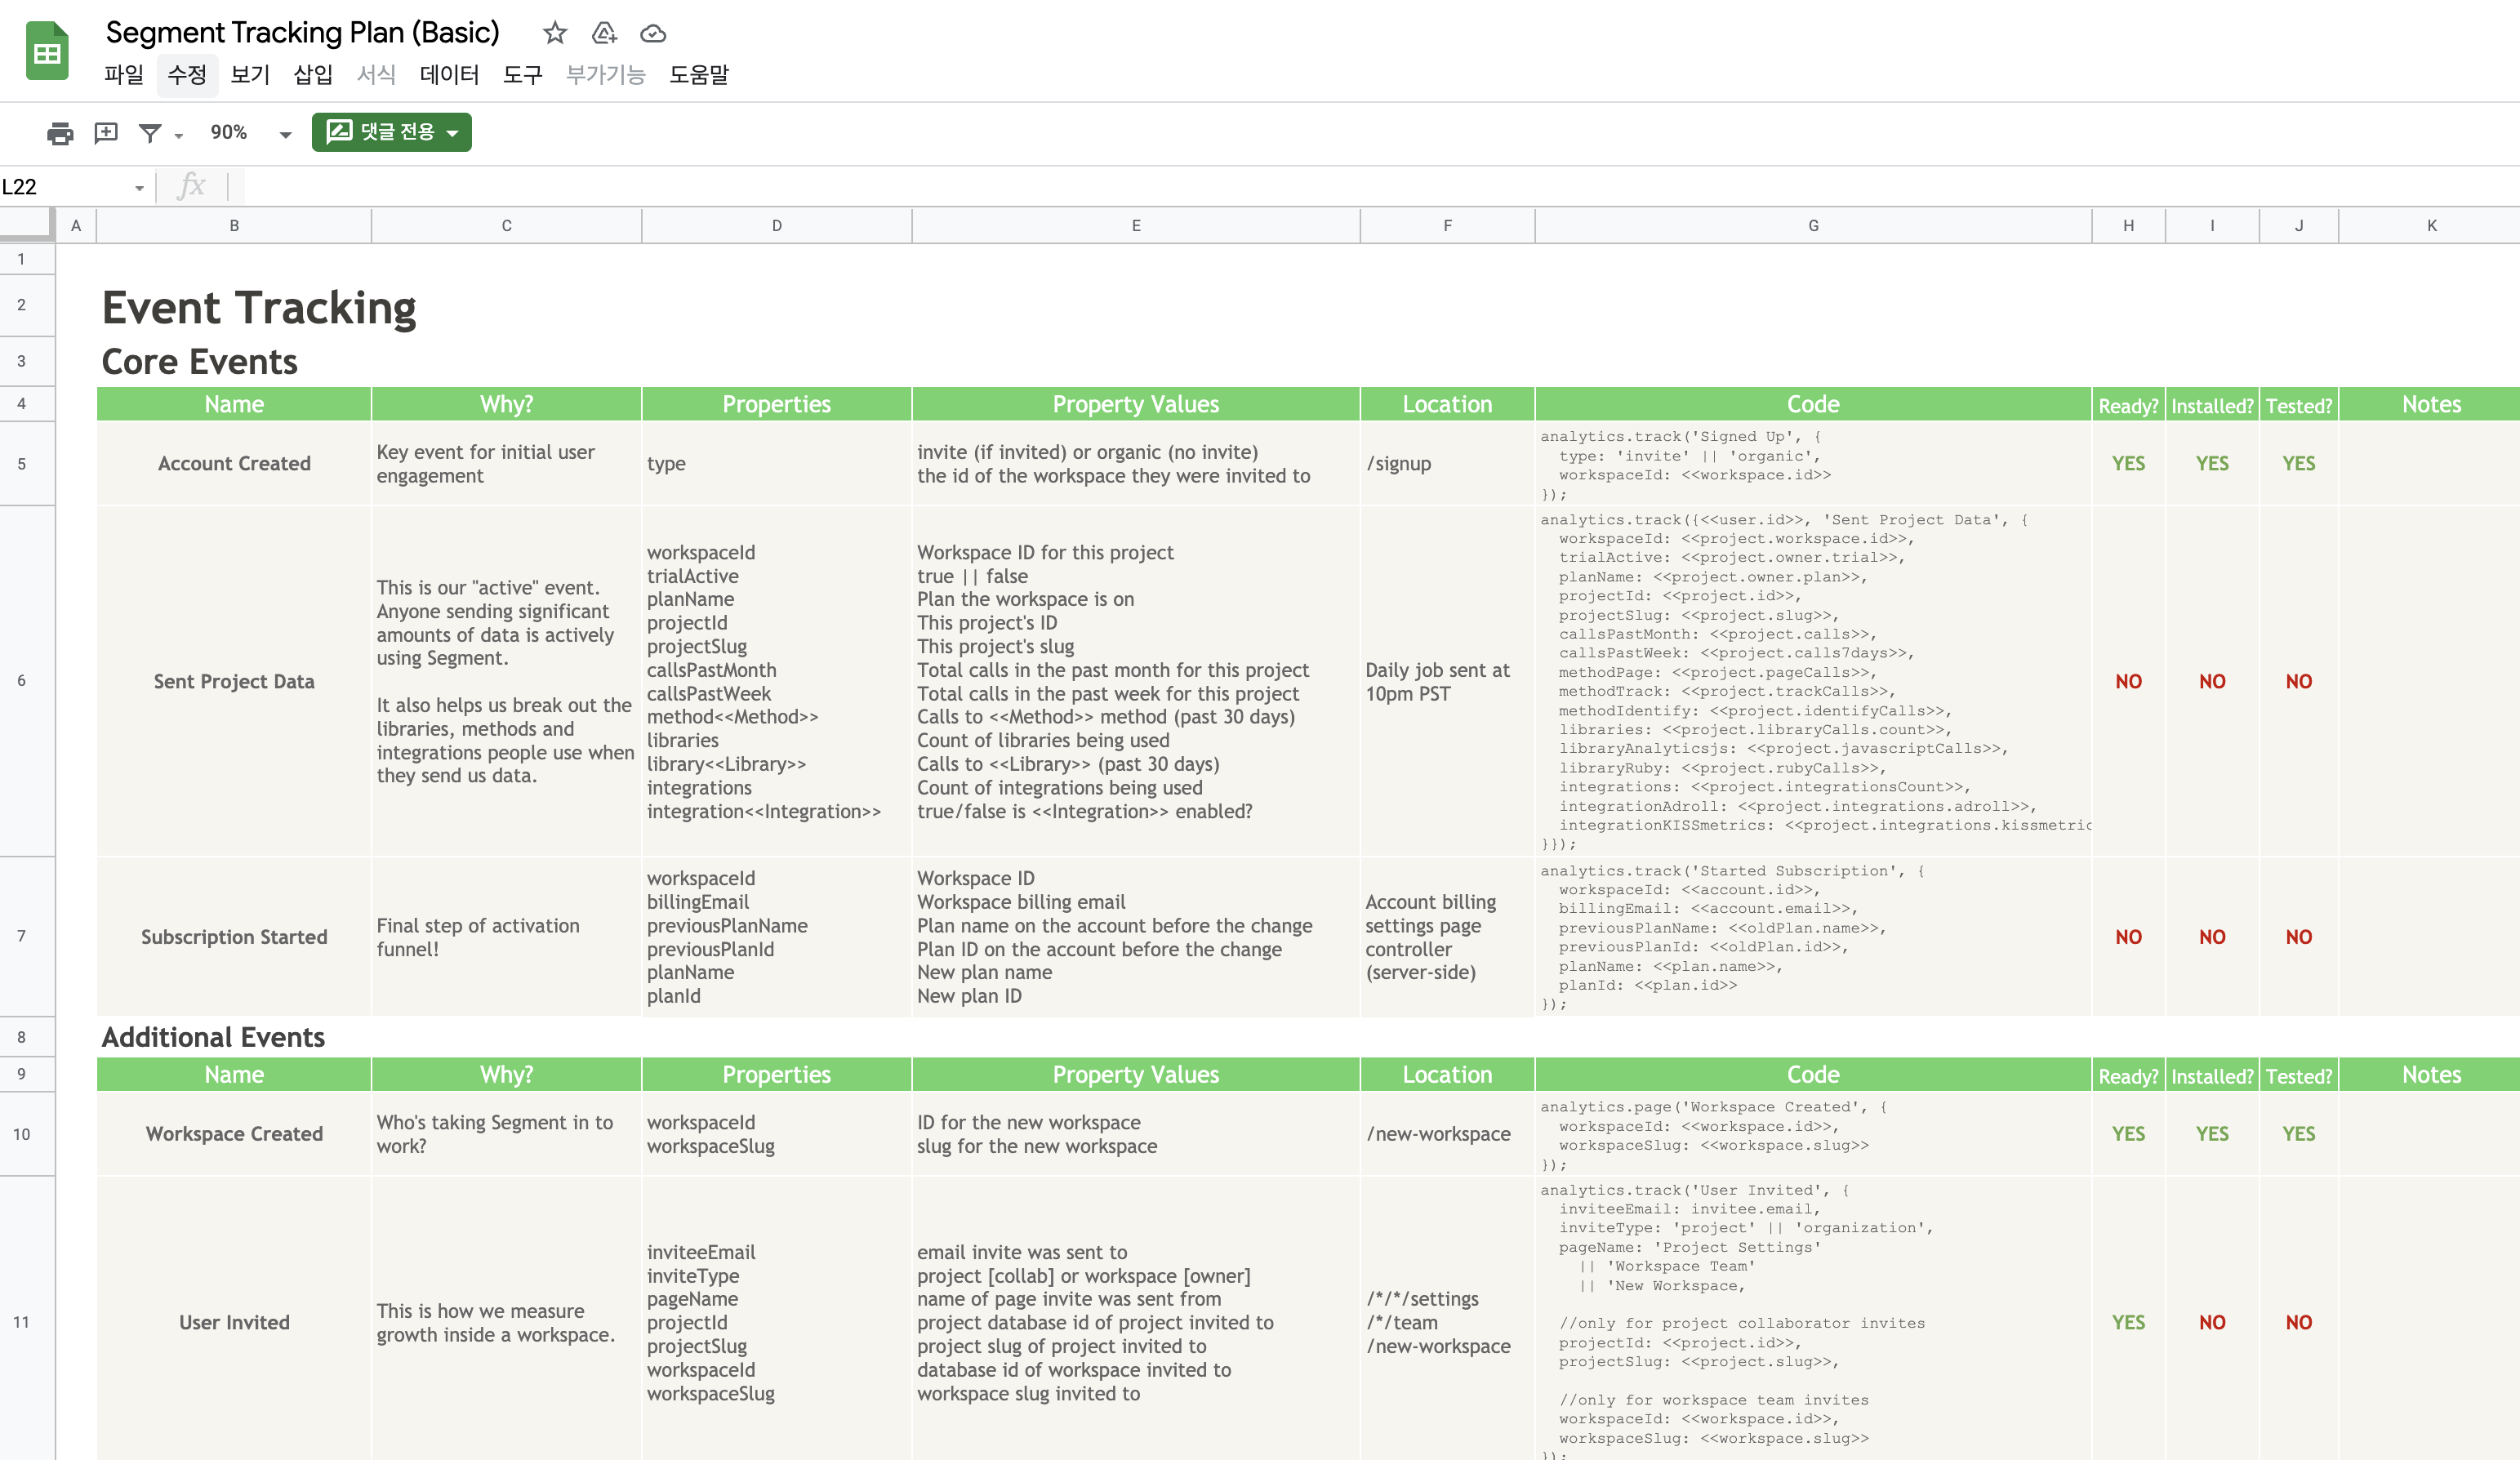Click the print icon
The height and width of the screenshot is (1460, 2520).
pos(60,132)
